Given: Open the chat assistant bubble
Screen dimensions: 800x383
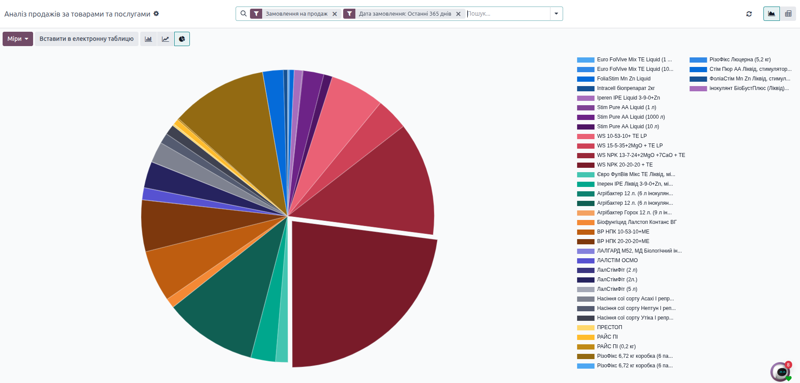Looking at the screenshot, I should 780,372.
